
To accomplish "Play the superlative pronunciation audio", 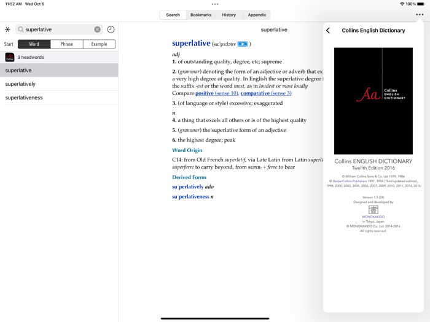I will [x=243, y=44].
